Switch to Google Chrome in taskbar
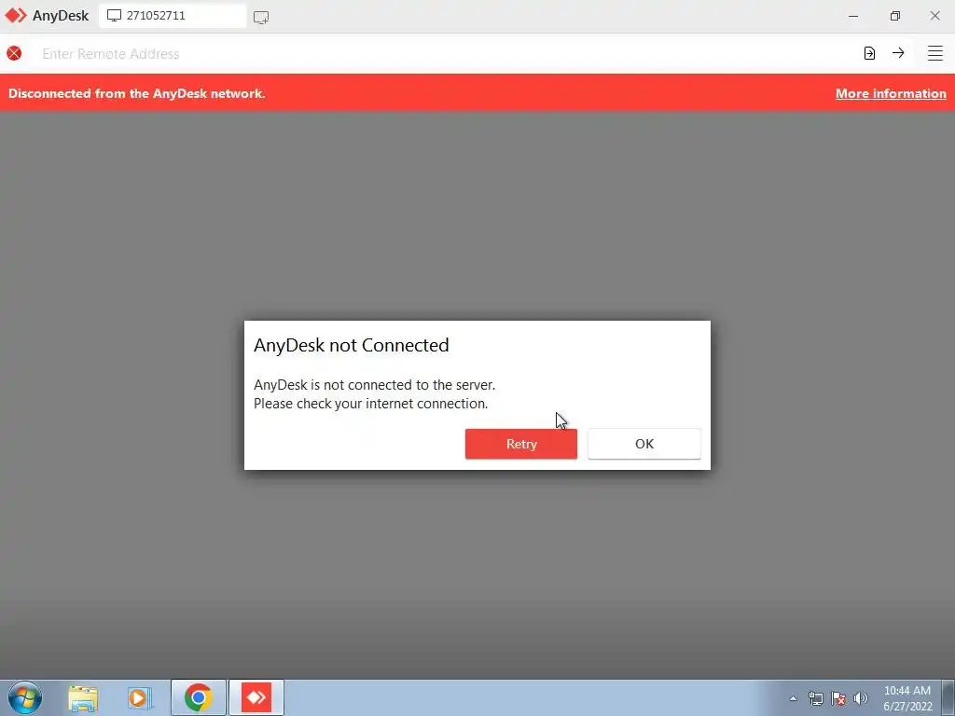 (x=198, y=697)
